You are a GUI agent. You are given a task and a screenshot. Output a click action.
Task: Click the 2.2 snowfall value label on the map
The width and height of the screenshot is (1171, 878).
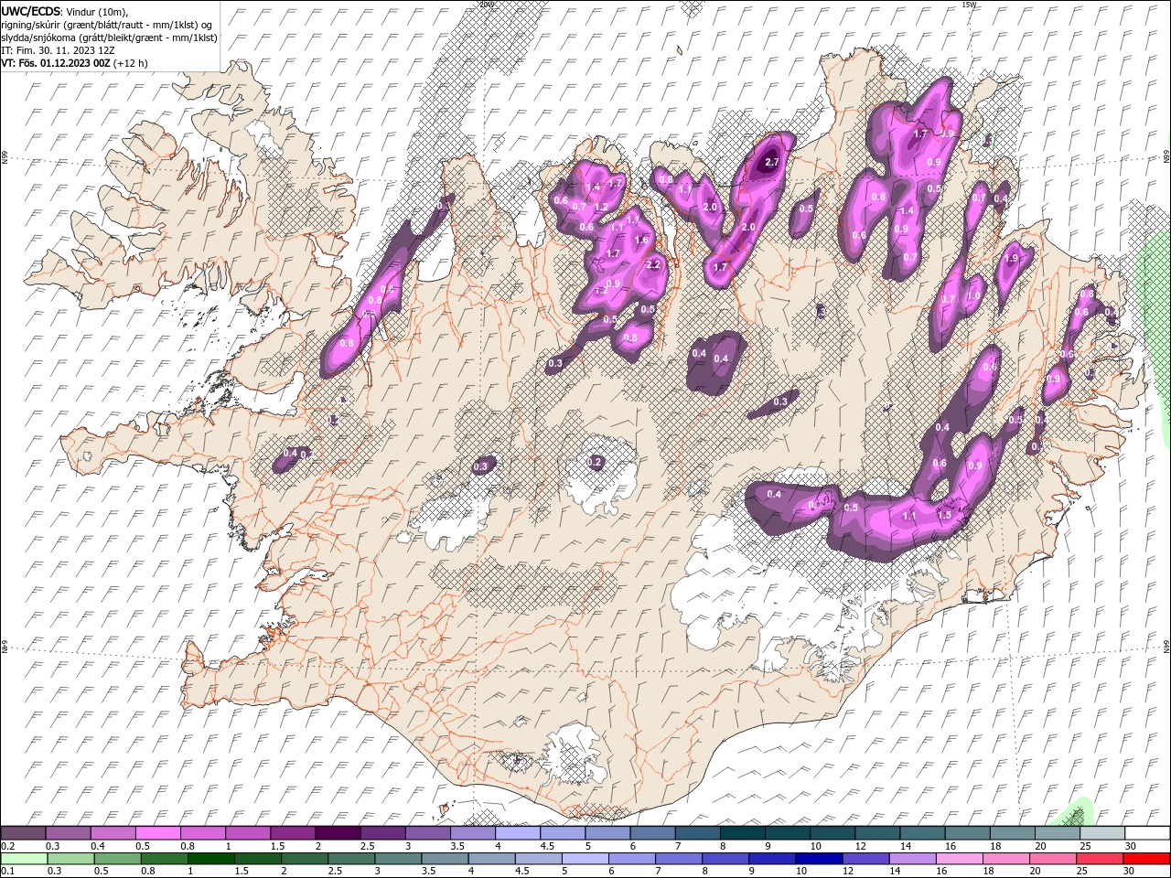pos(653,264)
